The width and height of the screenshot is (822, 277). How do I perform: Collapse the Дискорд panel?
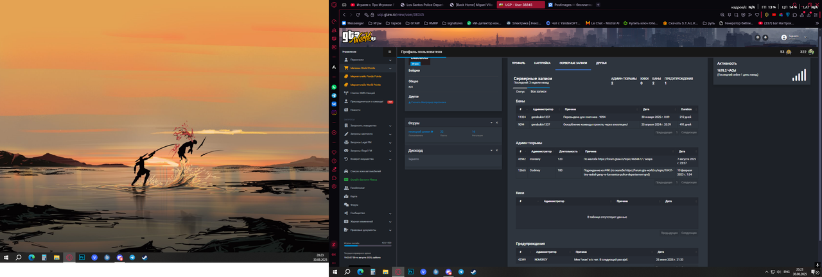[x=491, y=150]
